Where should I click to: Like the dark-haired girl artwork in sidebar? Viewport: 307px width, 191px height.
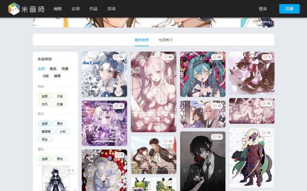[x=69, y=171]
